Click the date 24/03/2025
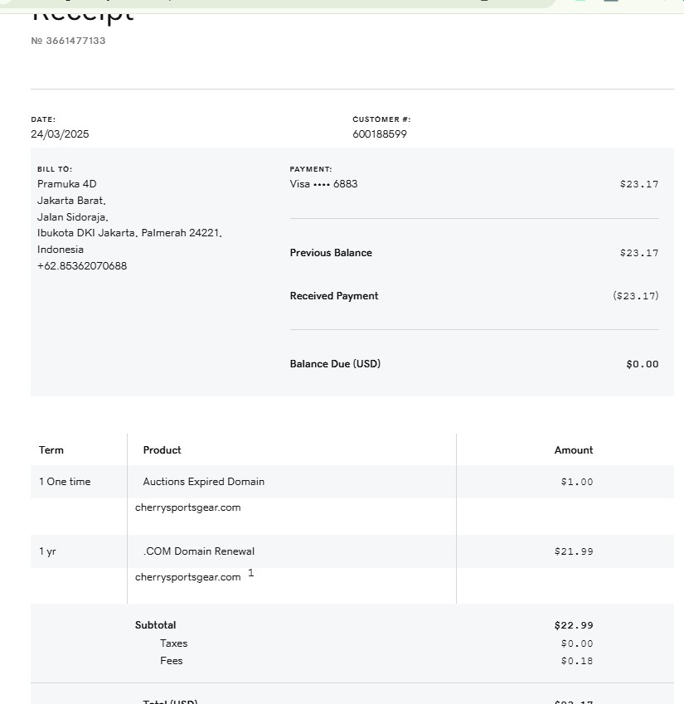684x704 pixels. click(x=60, y=134)
